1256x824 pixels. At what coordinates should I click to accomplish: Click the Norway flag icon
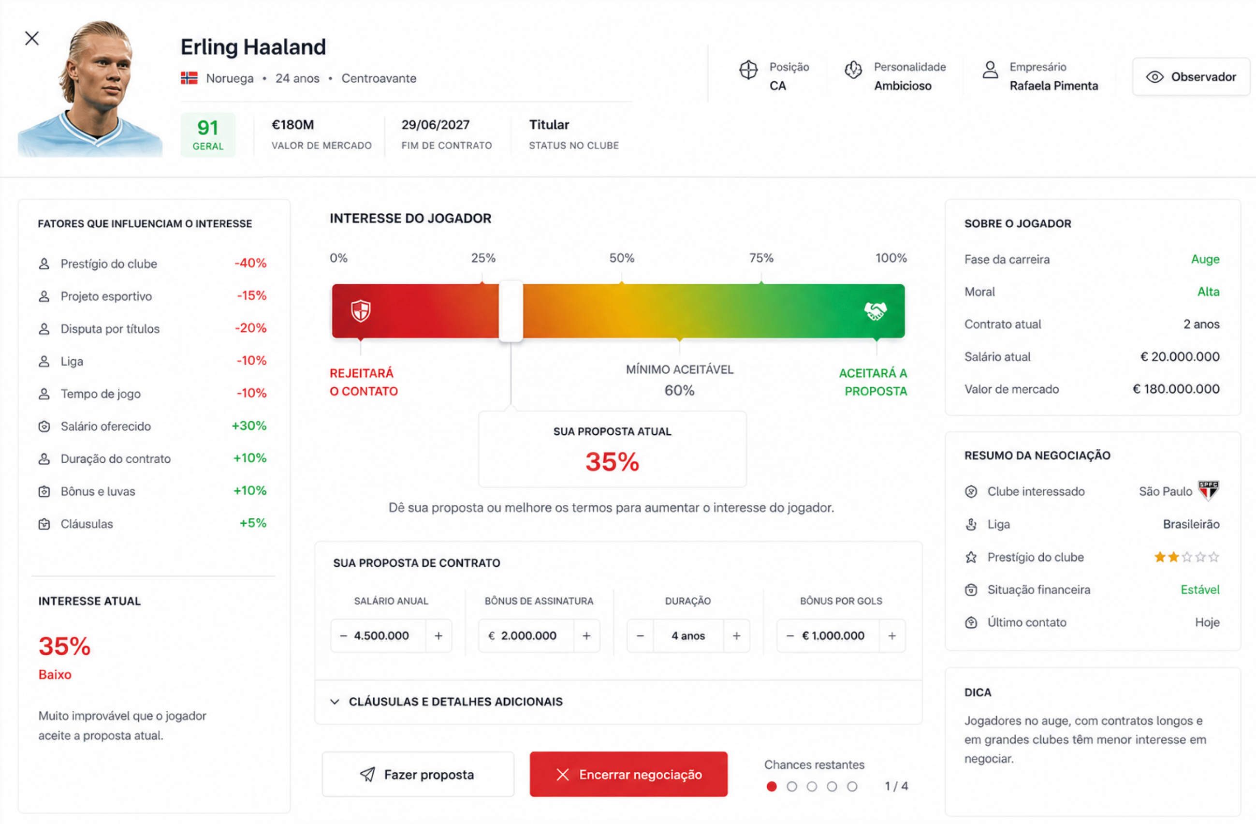click(x=189, y=78)
